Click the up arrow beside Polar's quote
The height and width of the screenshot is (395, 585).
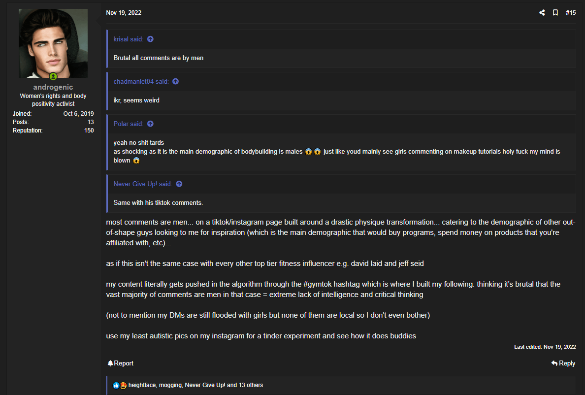coord(150,124)
